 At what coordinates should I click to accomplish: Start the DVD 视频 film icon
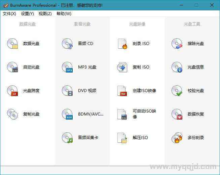point(67,91)
